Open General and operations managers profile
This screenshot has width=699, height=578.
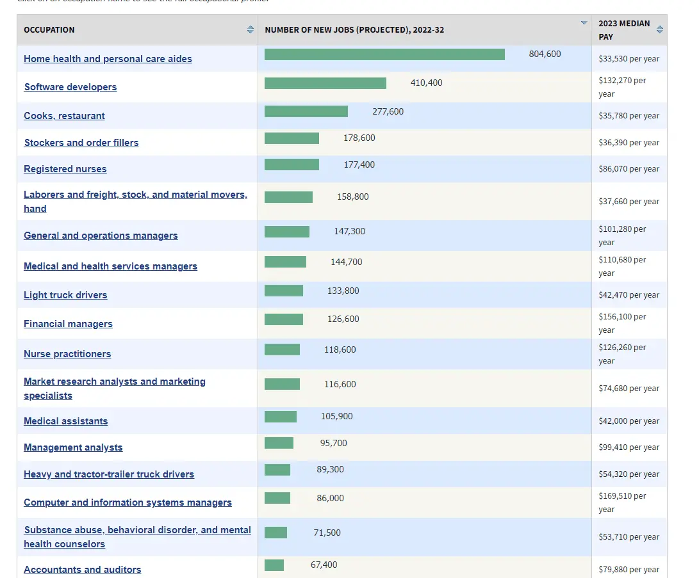click(x=101, y=236)
